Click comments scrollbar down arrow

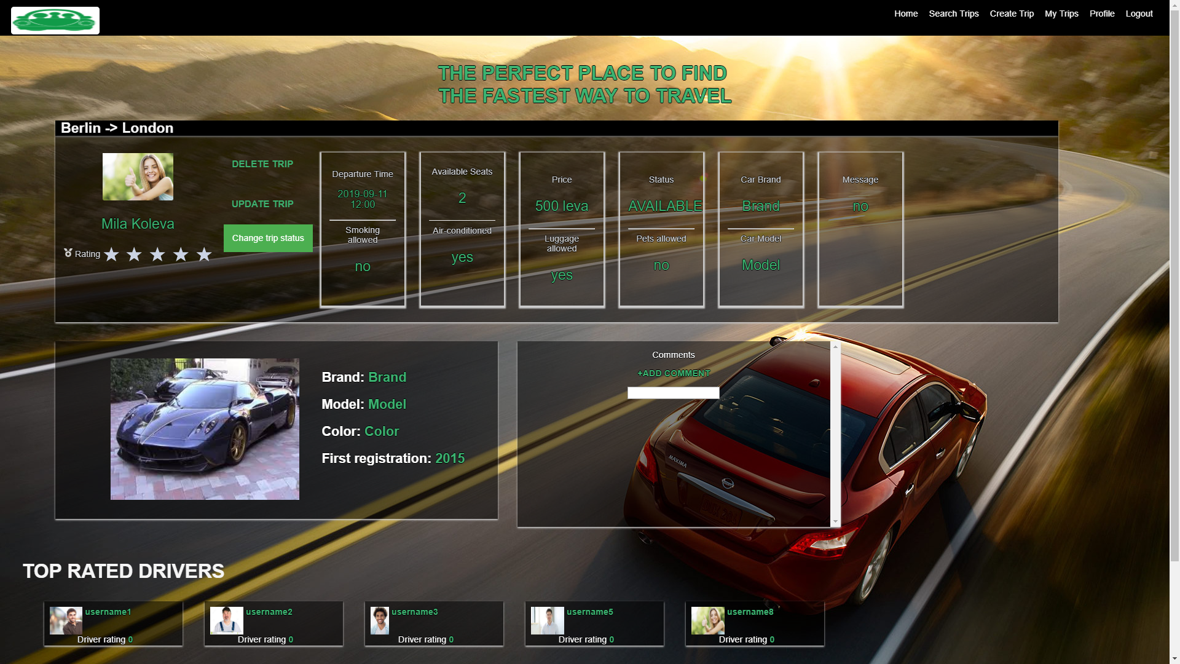[x=835, y=521]
